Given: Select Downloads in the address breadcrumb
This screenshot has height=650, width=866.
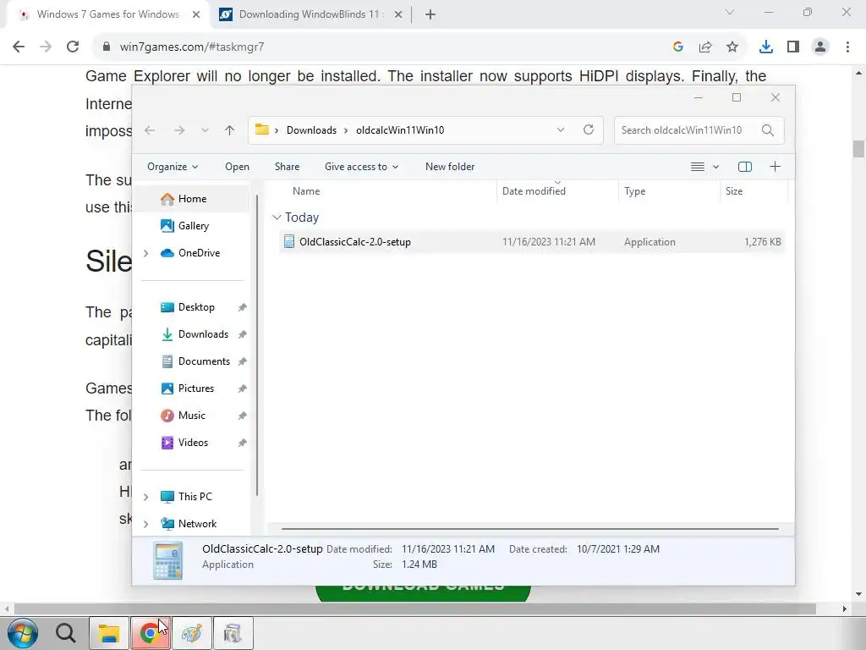Looking at the screenshot, I should (x=311, y=130).
